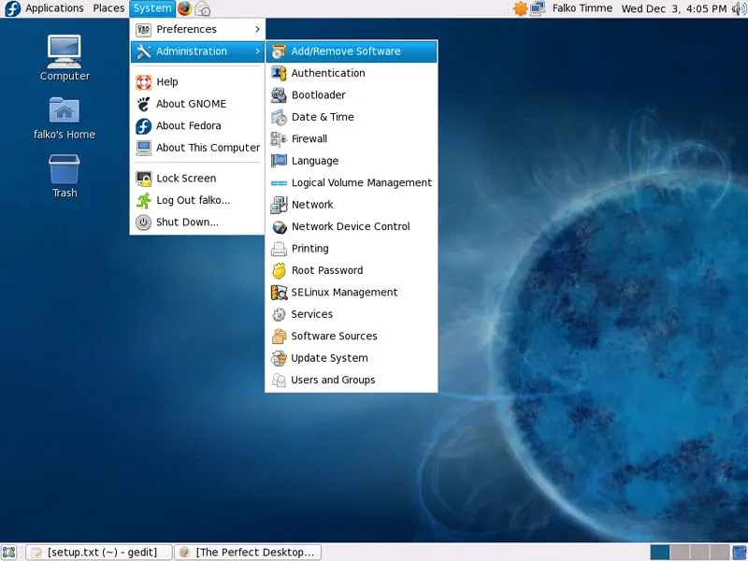This screenshot has width=748, height=561.
Task: Click the user name Falko Timme
Action: coord(582,8)
